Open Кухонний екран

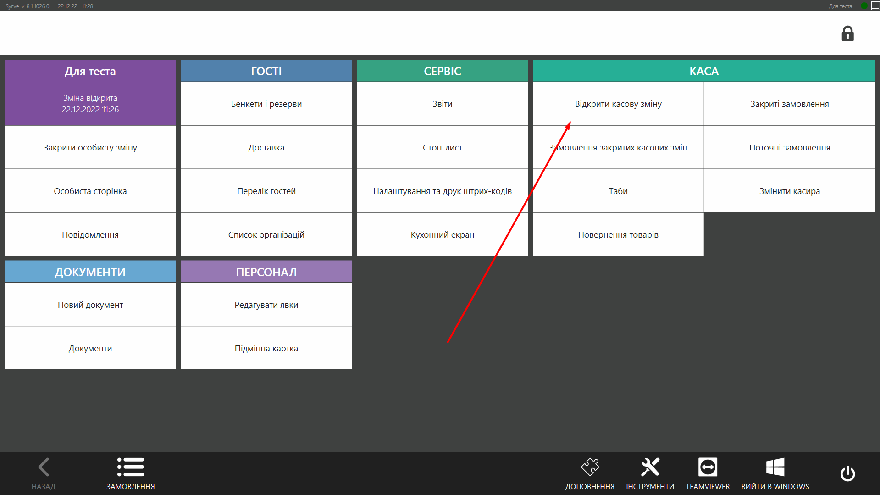tap(442, 234)
